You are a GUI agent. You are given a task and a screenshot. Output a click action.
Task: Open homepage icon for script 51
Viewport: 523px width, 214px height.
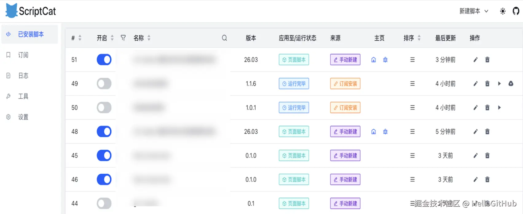point(374,60)
